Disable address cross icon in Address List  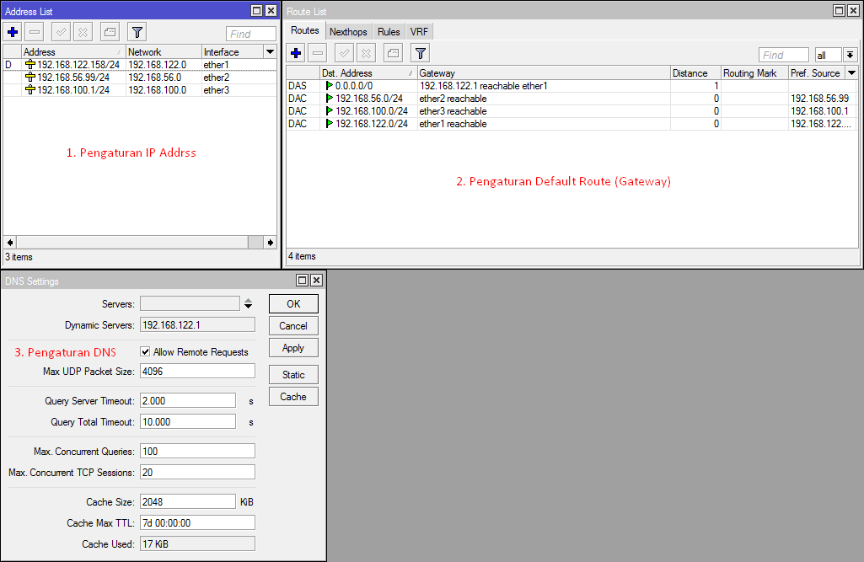tap(83, 32)
